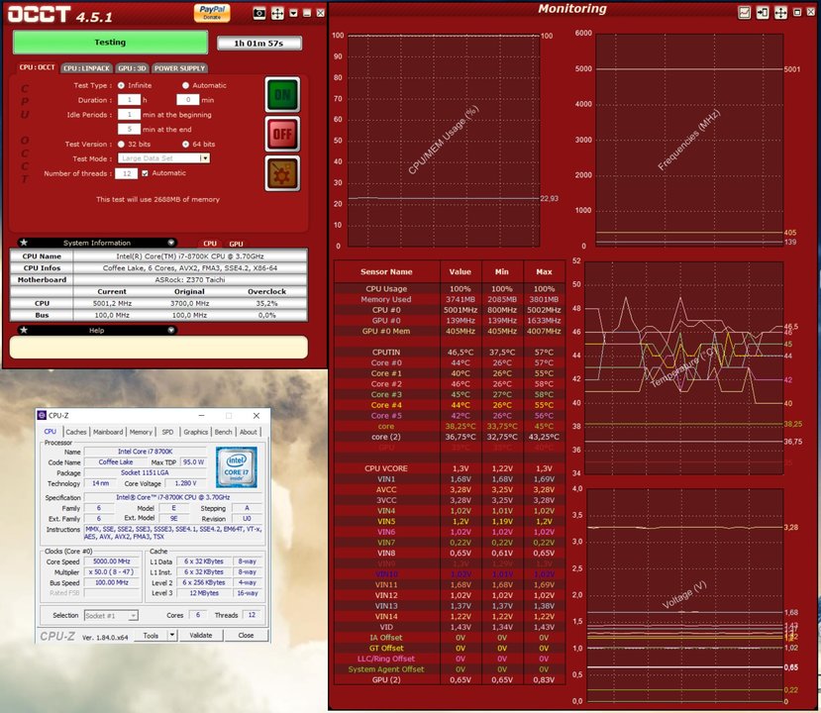Stop test with red OFF button
The height and width of the screenshot is (713, 821).
[x=282, y=134]
